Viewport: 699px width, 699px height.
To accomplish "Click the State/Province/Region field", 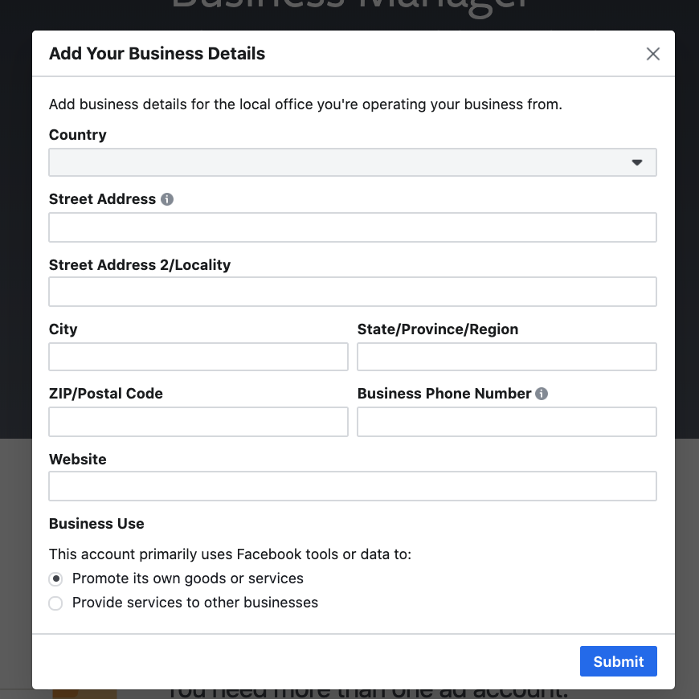I will point(506,357).
